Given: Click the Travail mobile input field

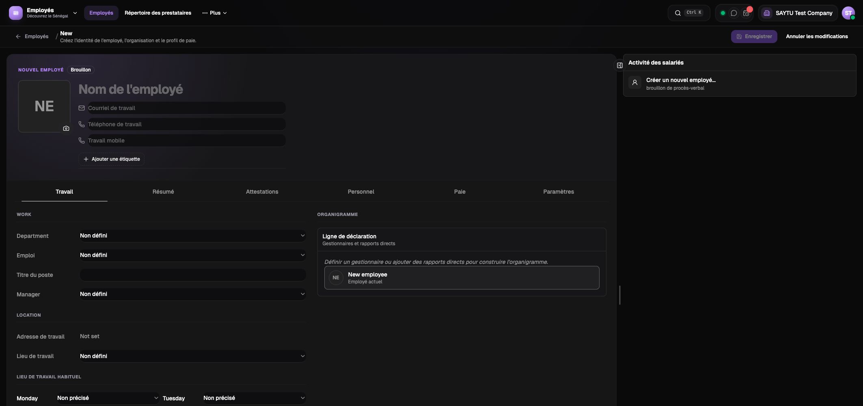Looking at the screenshot, I should tap(187, 140).
